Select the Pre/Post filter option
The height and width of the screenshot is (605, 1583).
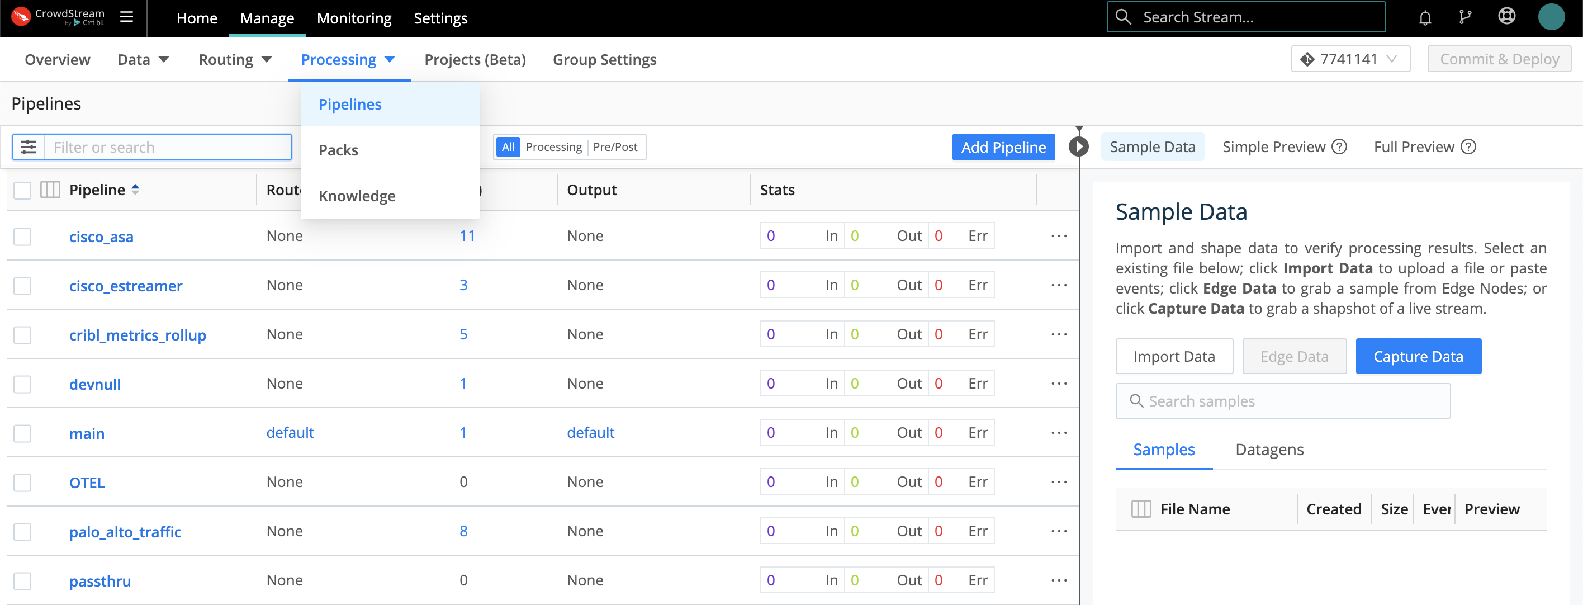(x=614, y=147)
